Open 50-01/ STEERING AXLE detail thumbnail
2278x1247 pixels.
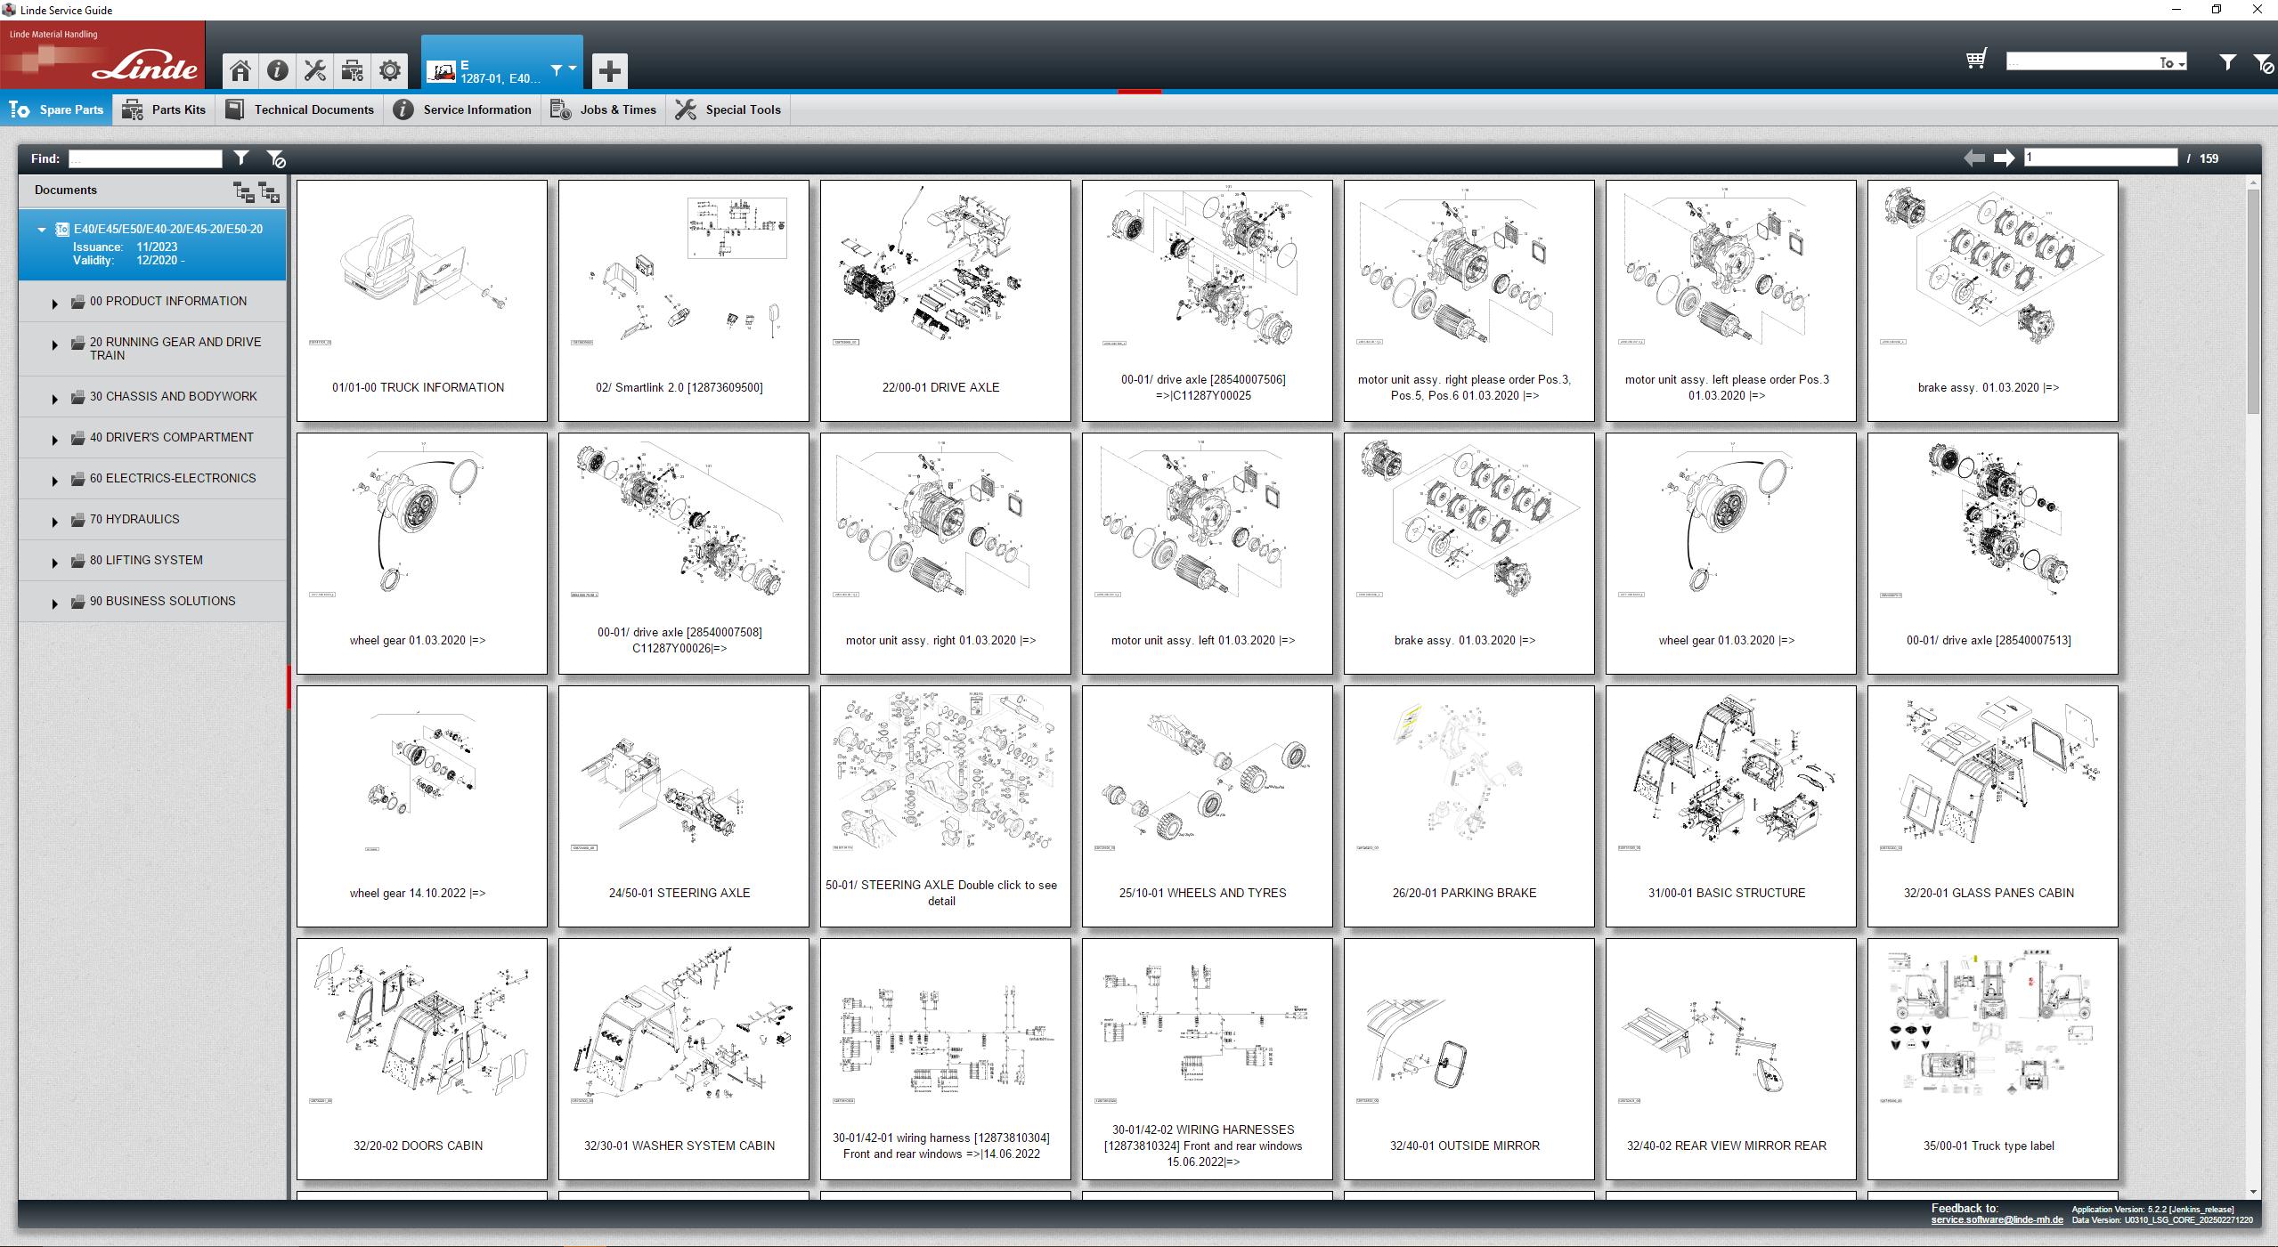[945, 806]
